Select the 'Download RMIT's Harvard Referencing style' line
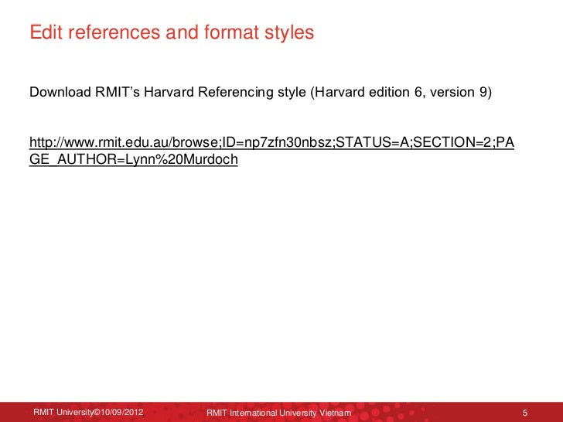Image resolution: width=563 pixels, height=422 pixels. pyautogui.click(x=261, y=92)
